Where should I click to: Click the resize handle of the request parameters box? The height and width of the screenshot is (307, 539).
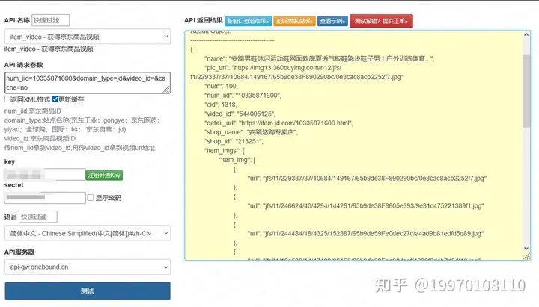click(x=166, y=90)
